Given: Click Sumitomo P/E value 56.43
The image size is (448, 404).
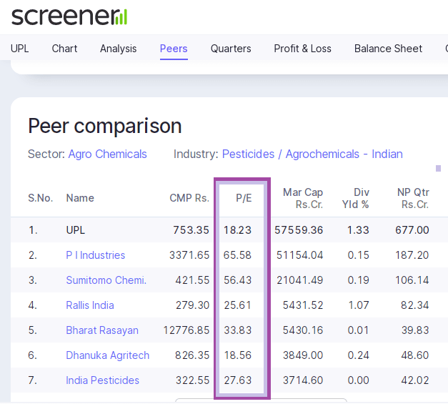Looking at the screenshot, I should point(237,280).
